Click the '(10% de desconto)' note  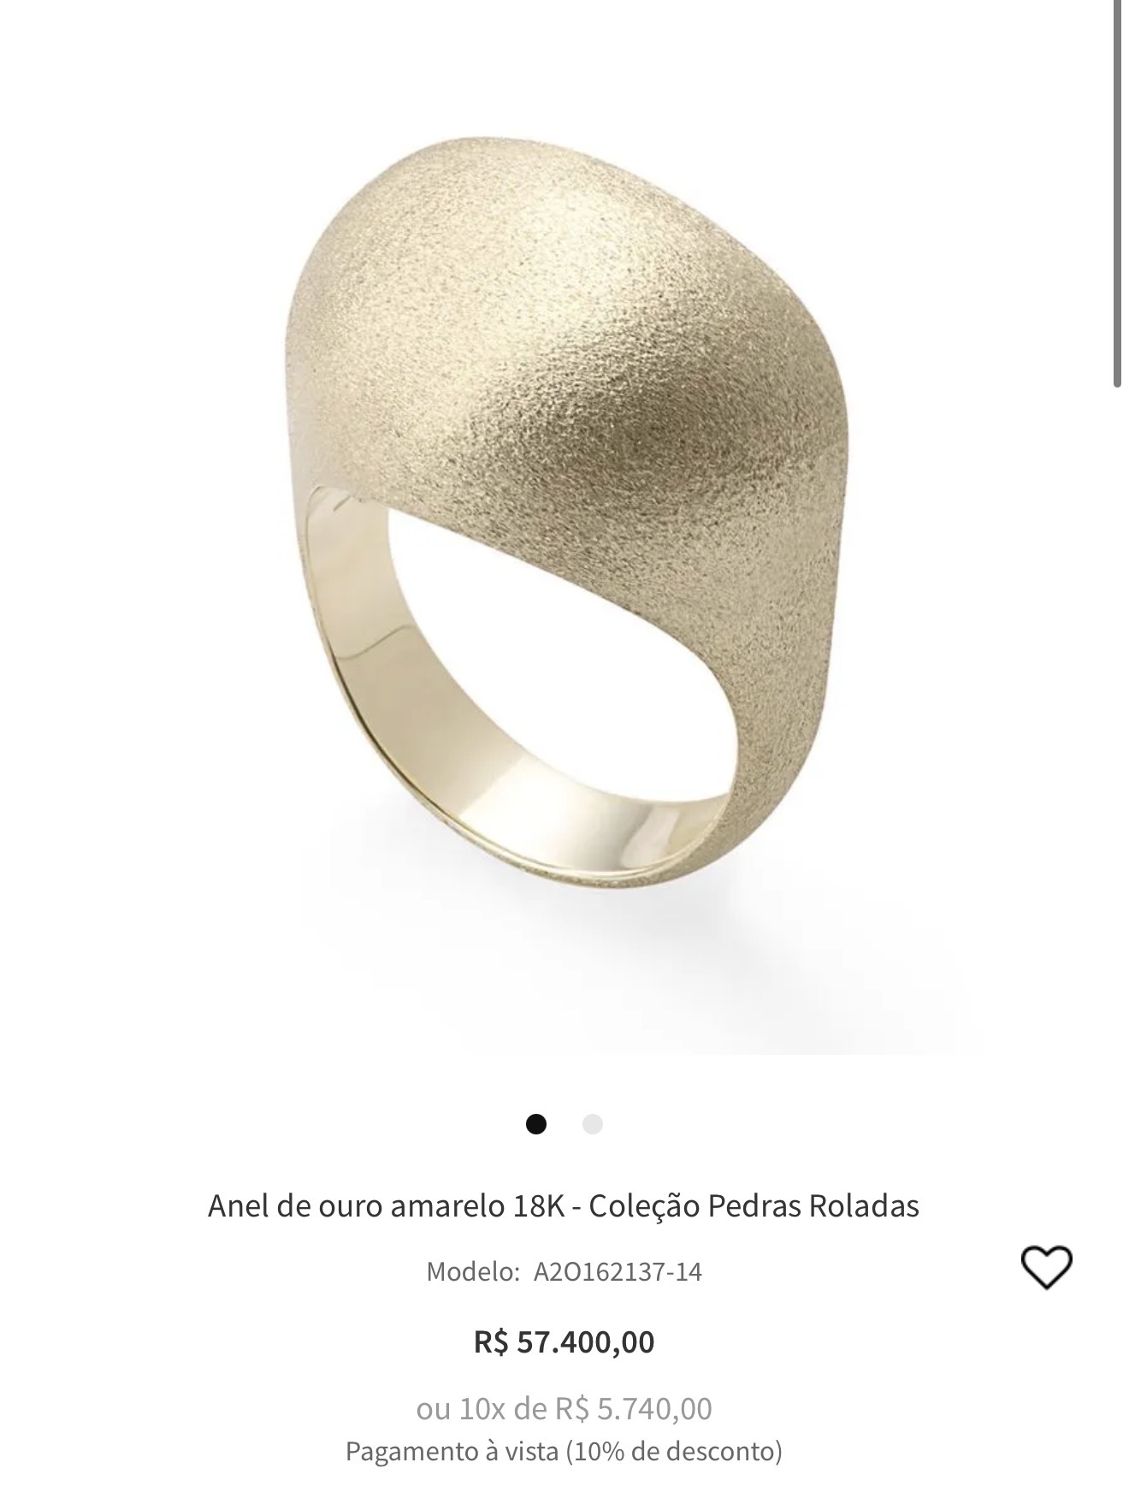point(674,1451)
